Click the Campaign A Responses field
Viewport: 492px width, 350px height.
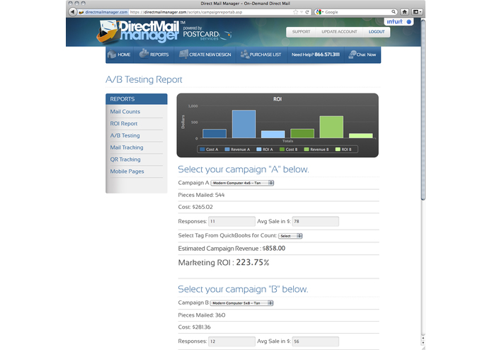pyautogui.click(x=231, y=221)
